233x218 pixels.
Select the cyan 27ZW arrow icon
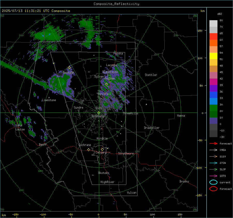click(213, 163)
